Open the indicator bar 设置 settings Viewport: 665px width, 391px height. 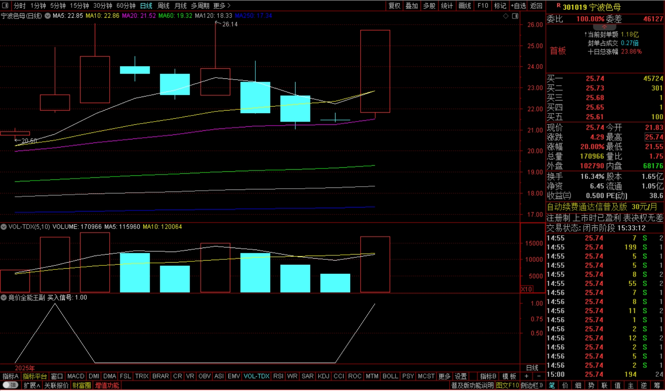[461, 376]
